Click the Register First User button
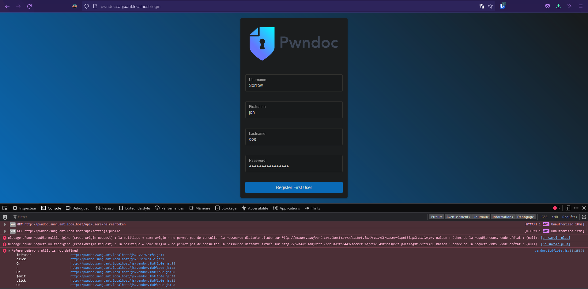This screenshot has width=588, height=289. [x=294, y=187]
